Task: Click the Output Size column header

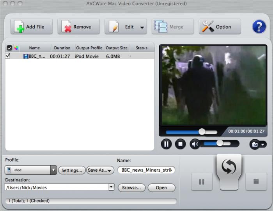Action: point(117,48)
